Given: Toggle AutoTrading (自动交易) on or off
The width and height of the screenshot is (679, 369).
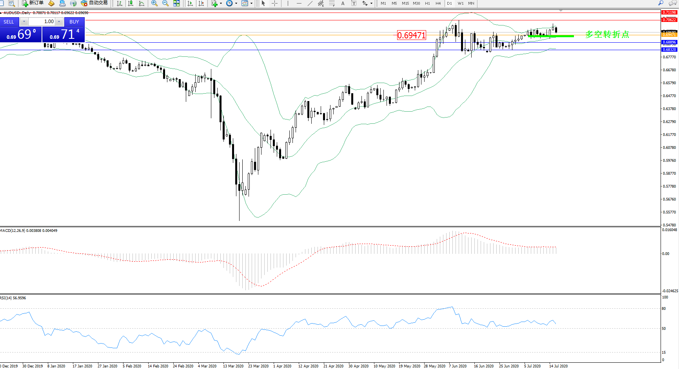Looking at the screenshot, I should click(94, 3).
